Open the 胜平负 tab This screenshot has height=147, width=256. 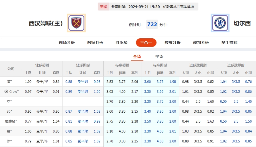[121, 43]
